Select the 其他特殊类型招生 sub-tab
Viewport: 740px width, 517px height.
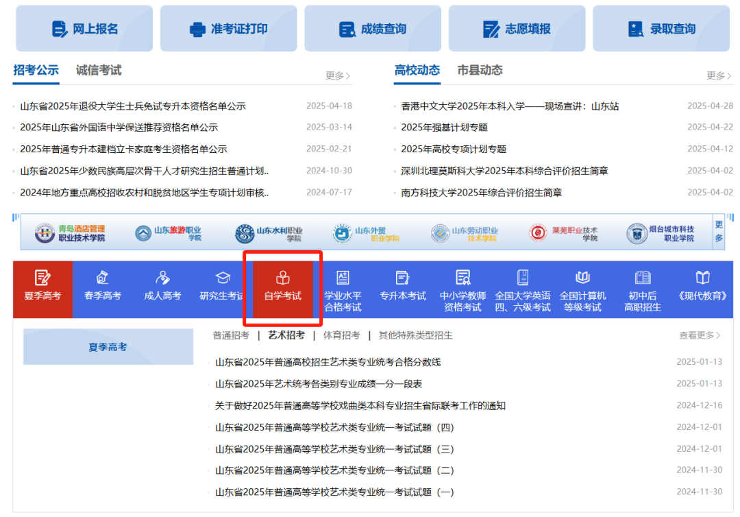[415, 335]
